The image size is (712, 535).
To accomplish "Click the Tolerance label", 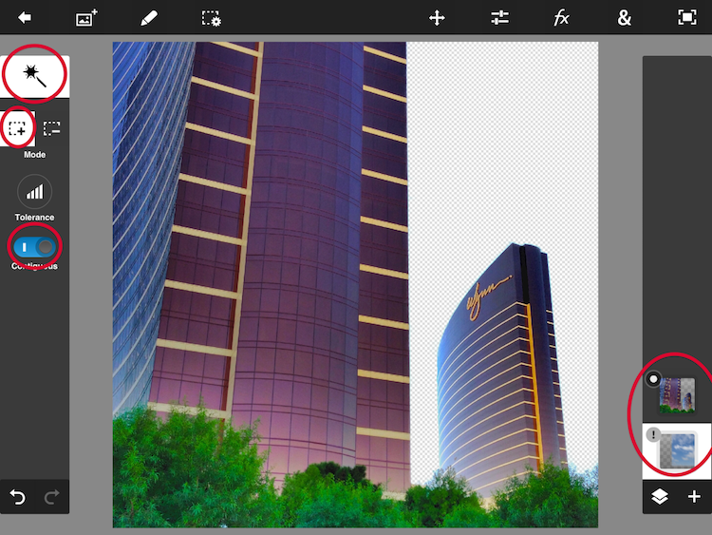I will 34,218.
